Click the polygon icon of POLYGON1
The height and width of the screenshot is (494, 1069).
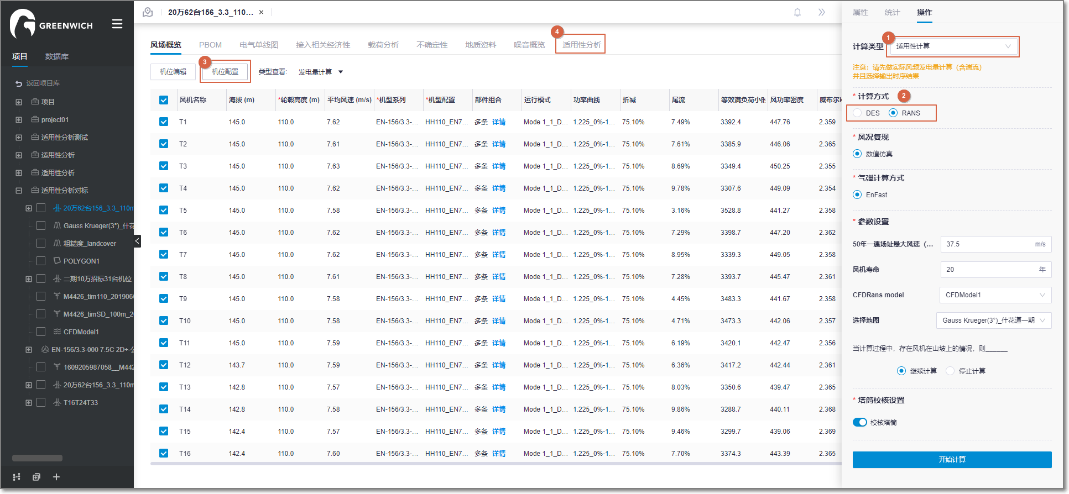(x=57, y=261)
